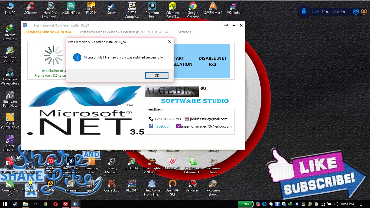
Task: Click OK in the success dialog
Action: pyautogui.click(x=157, y=76)
